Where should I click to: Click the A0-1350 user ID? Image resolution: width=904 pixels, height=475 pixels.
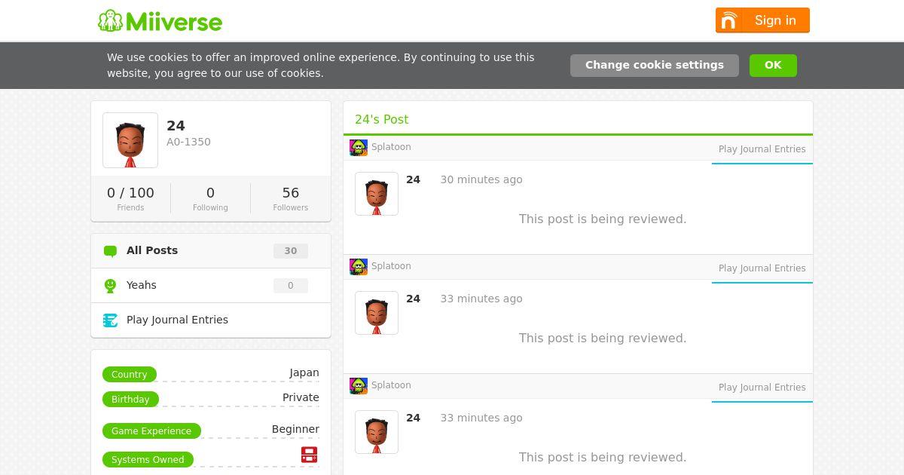tap(188, 142)
